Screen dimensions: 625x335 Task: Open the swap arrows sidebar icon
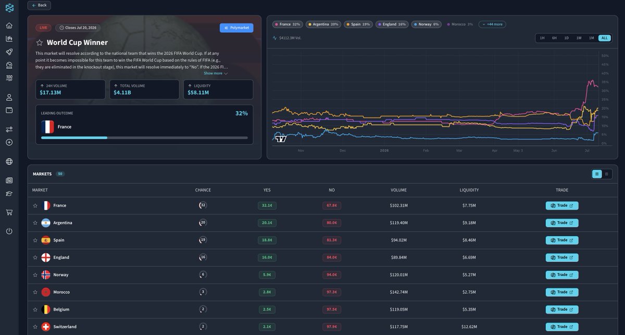(9, 129)
